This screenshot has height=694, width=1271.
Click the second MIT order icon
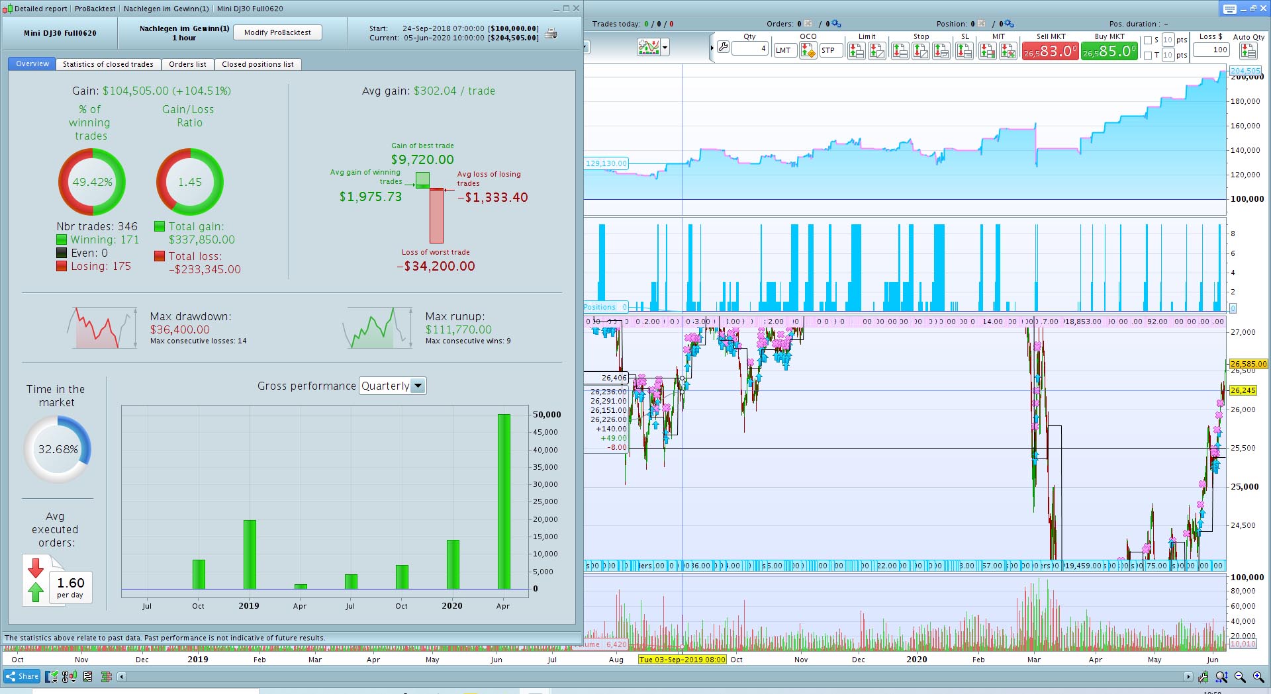pos(1008,50)
